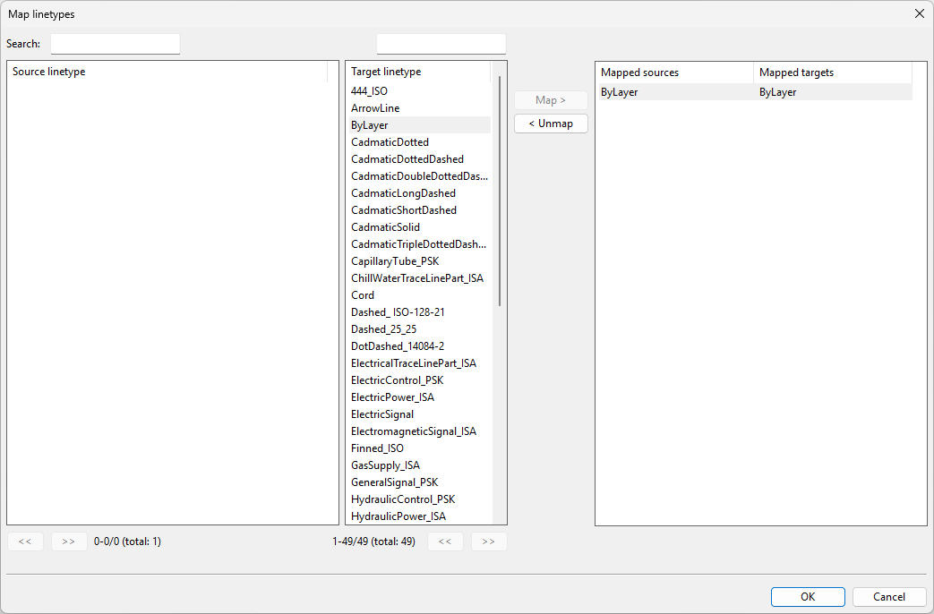
Task: Click the Unmap button
Action: click(x=551, y=124)
